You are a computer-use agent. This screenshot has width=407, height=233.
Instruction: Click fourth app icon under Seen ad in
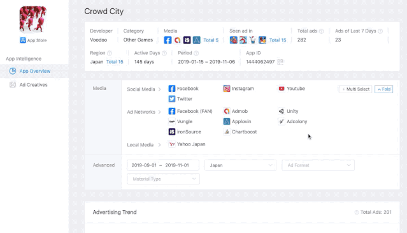coord(262,40)
